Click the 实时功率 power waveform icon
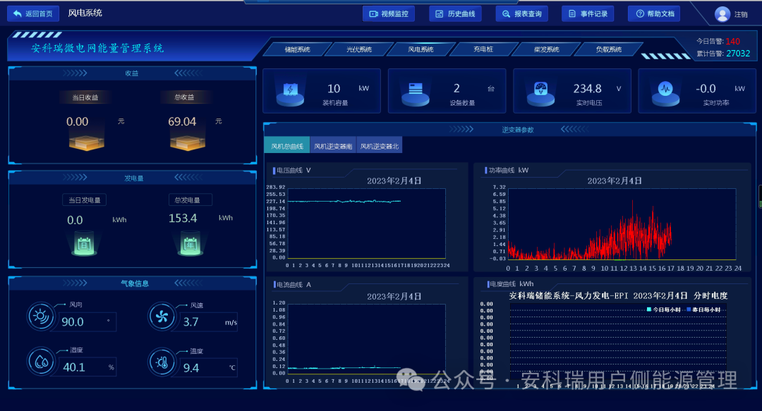762x411 pixels. (665, 90)
